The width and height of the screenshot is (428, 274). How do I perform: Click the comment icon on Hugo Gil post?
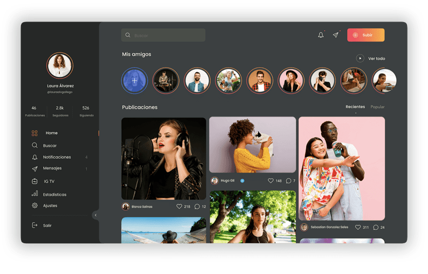point(288,181)
